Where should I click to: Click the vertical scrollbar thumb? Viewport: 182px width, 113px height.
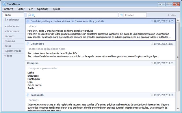178,57
